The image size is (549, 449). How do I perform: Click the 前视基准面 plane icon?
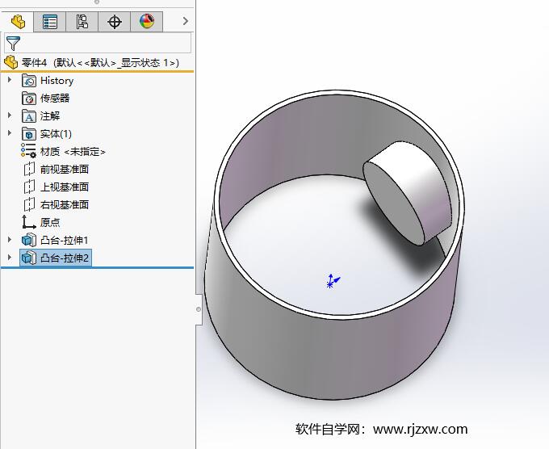[29, 169]
